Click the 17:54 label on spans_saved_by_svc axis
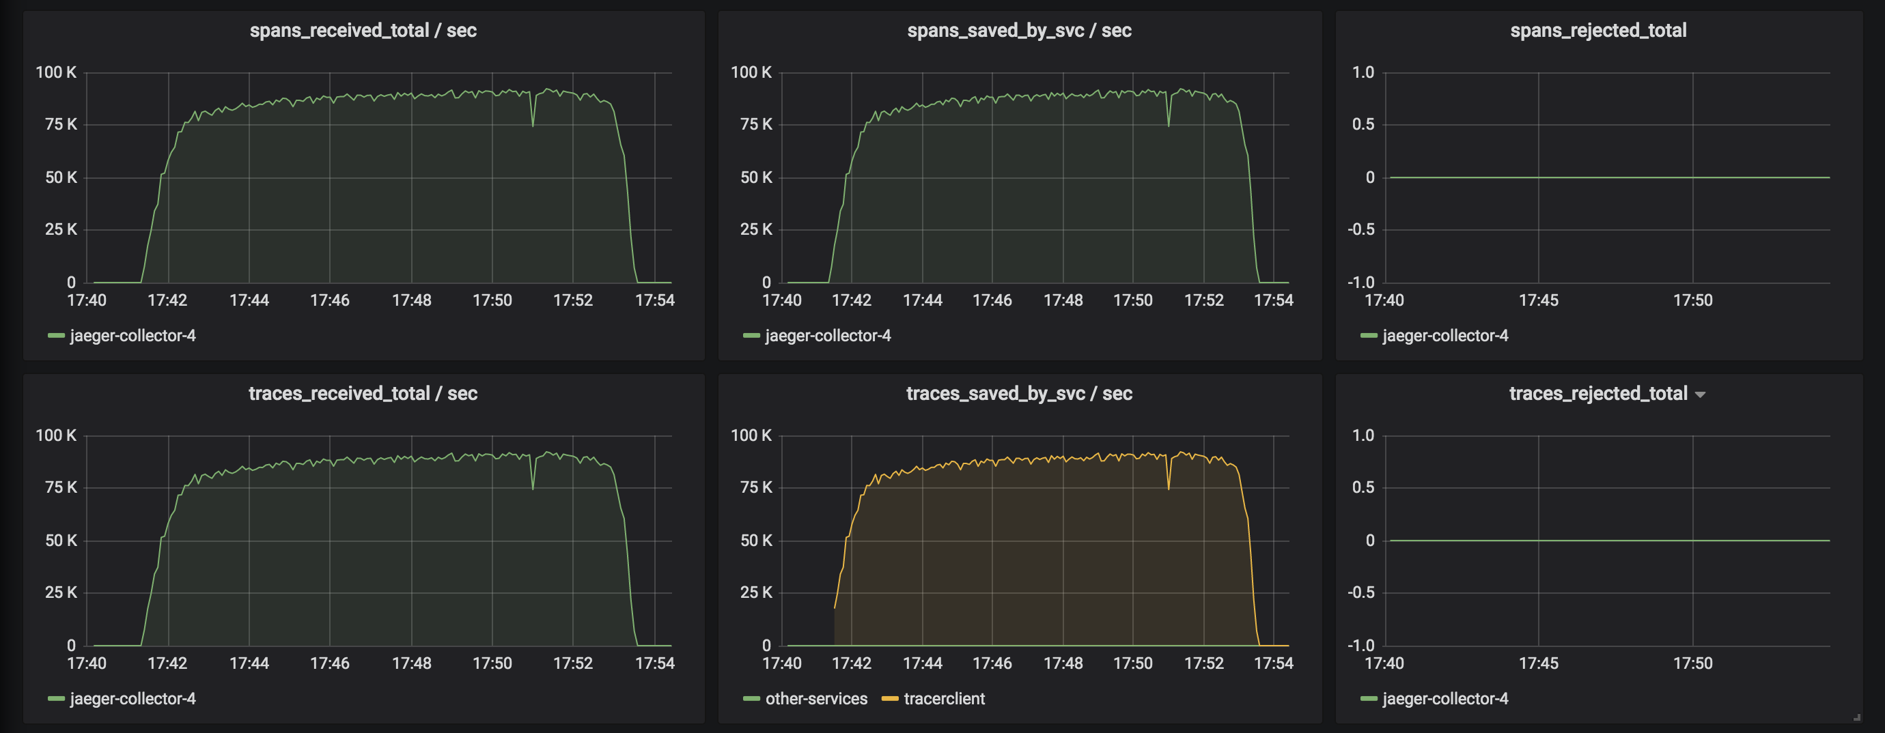Image resolution: width=1885 pixels, height=733 pixels. pos(1273,300)
